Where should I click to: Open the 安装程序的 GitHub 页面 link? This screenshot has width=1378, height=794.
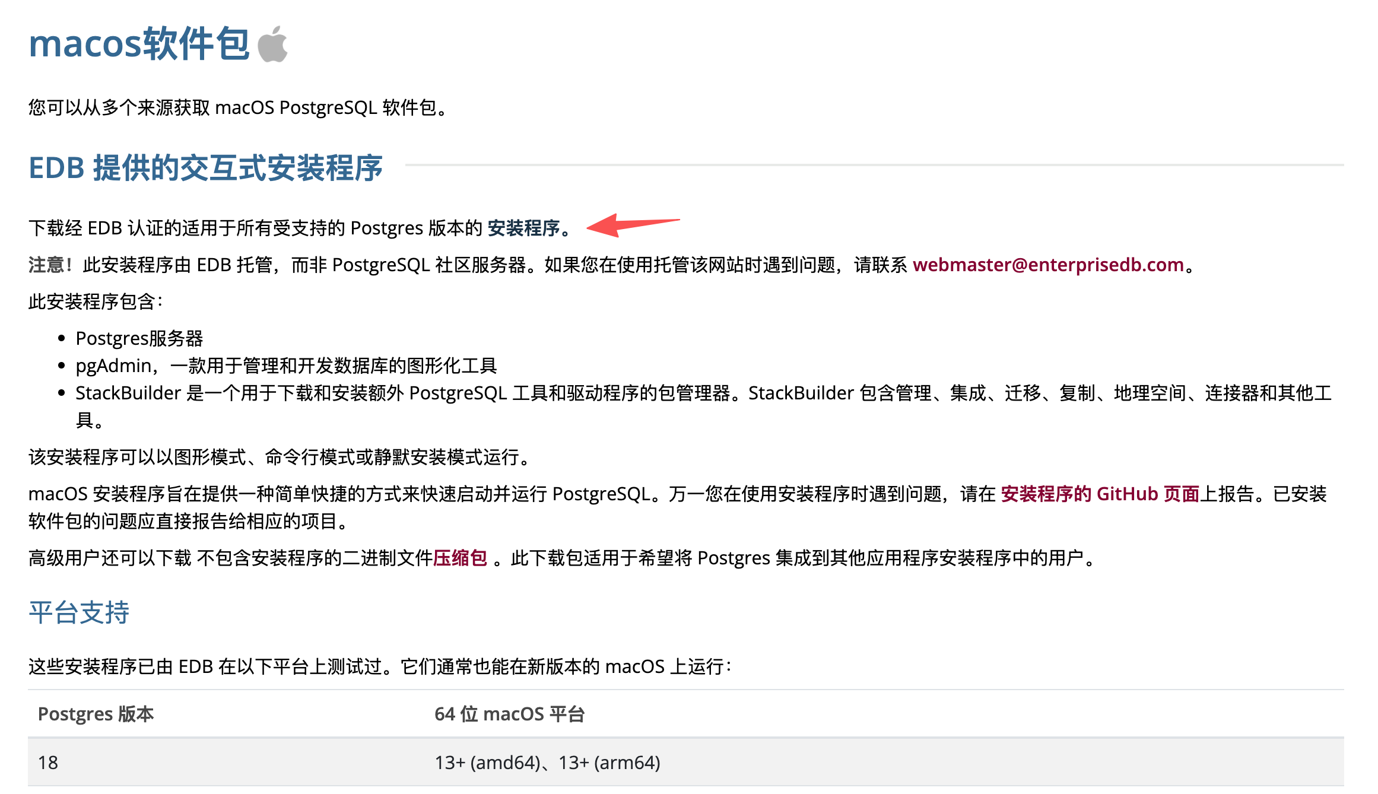coord(1100,494)
